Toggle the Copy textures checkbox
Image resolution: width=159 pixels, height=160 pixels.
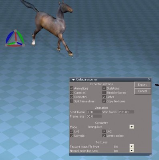click(104, 101)
